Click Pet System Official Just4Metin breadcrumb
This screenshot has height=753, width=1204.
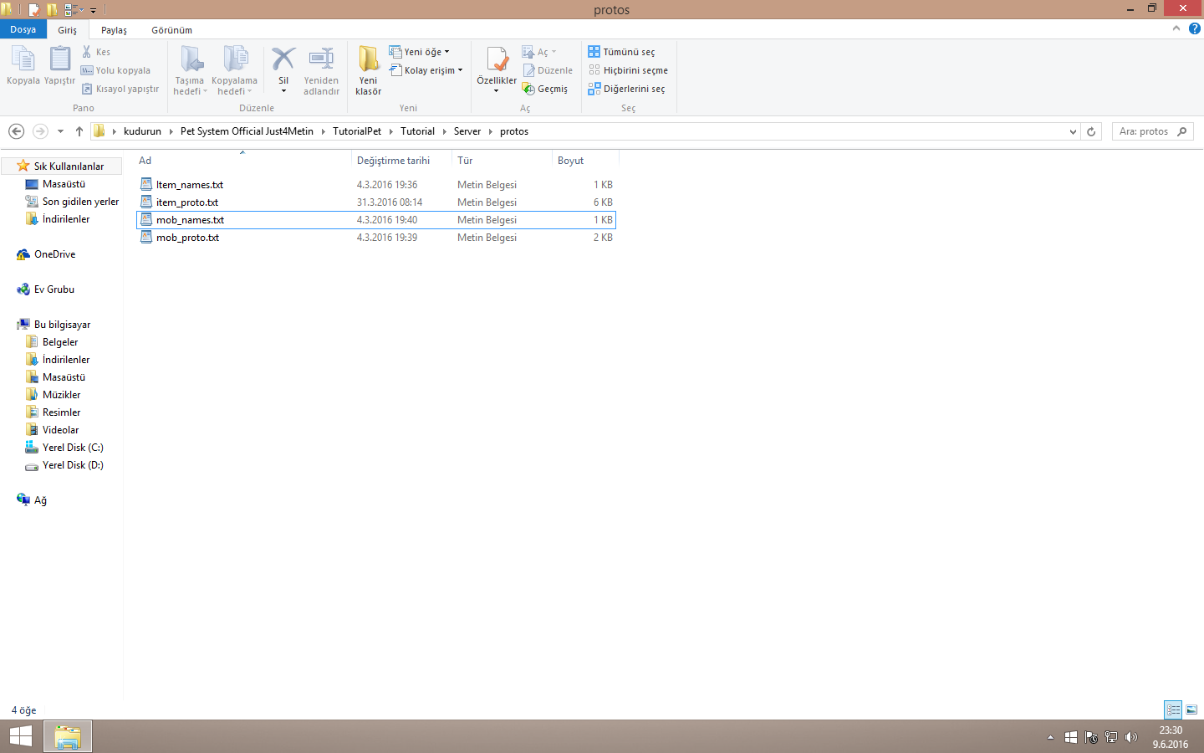pyautogui.click(x=247, y=131)
